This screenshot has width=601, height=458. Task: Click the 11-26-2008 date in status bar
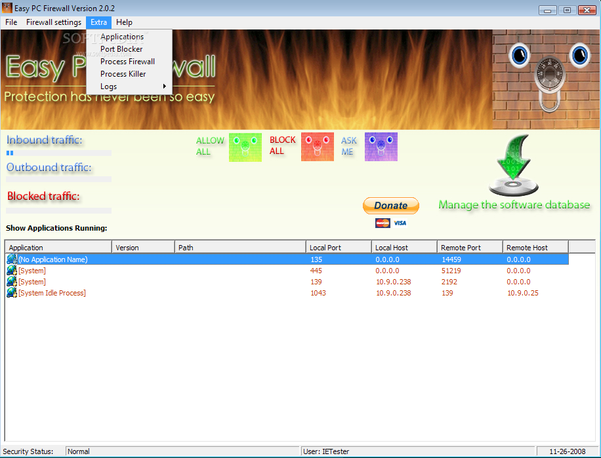(x=568, y=451)
